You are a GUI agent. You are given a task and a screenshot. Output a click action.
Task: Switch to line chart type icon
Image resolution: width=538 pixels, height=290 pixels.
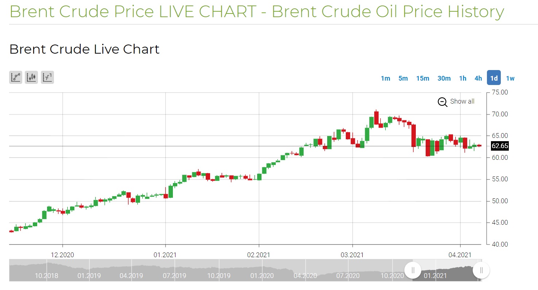tap(16, 77)
